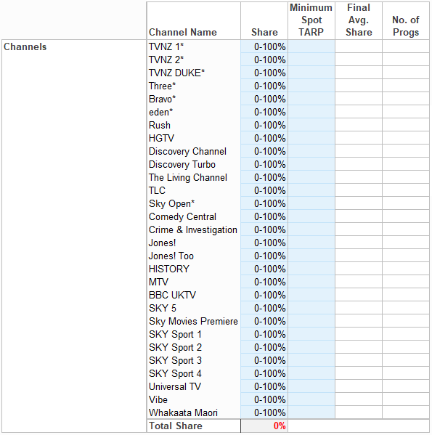Click Final Avg. Share cell for HGTV
This screenshot has height=435, width=432.
[x=359, y=138]
